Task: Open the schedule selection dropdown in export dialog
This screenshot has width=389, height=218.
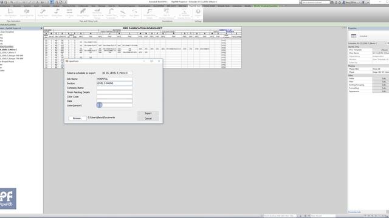Action: point(117,73)
